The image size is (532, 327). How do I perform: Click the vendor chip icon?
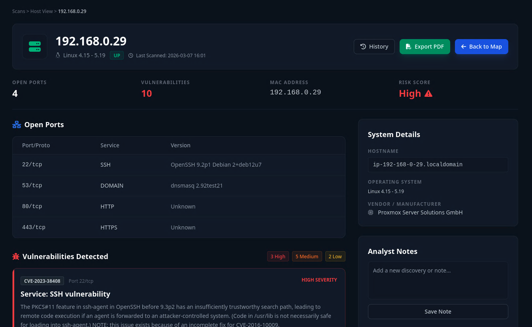(x=371, y=212)
